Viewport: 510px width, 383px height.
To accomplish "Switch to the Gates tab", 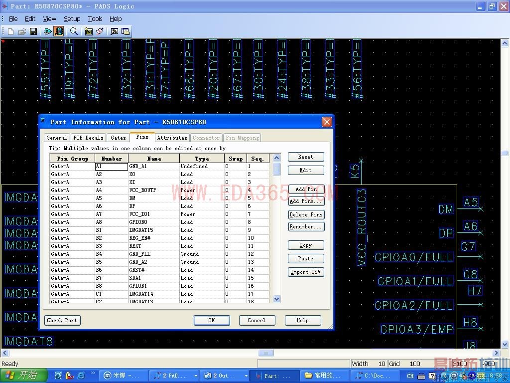I will click(118, 138).
